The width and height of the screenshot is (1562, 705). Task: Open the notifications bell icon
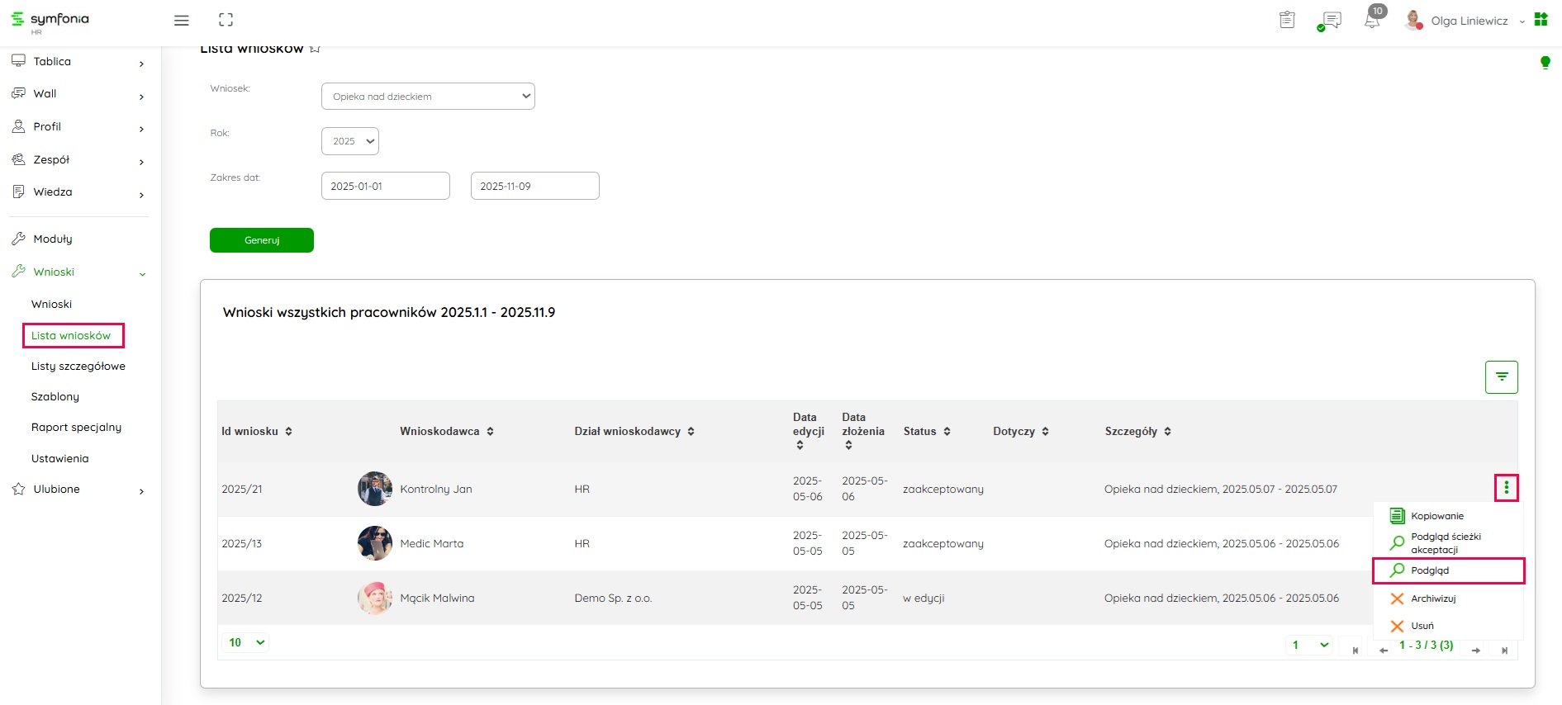(x=1371, y=21)
